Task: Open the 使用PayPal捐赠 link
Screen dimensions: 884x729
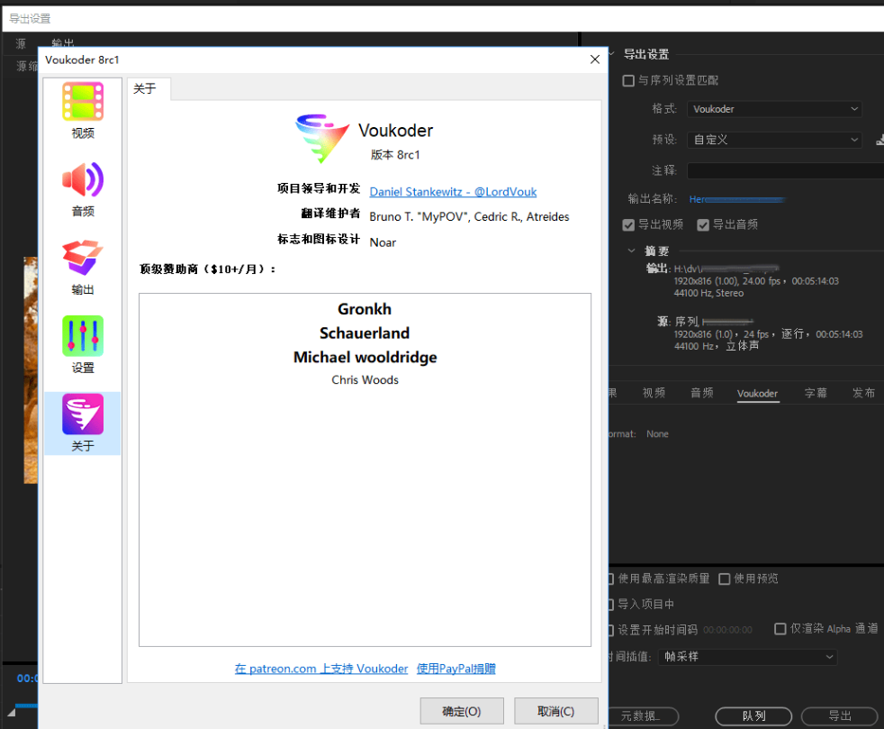Action: pyautogui.click(x=456, y=669)
